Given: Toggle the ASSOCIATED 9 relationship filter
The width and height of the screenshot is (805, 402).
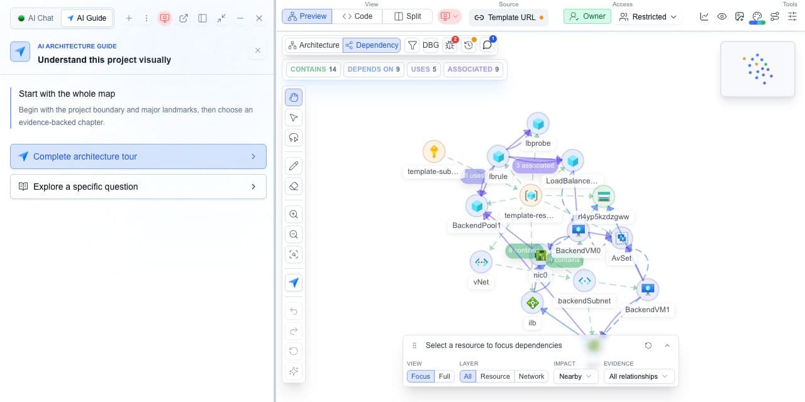Looking at the screenshot, I should coord(473,69).
